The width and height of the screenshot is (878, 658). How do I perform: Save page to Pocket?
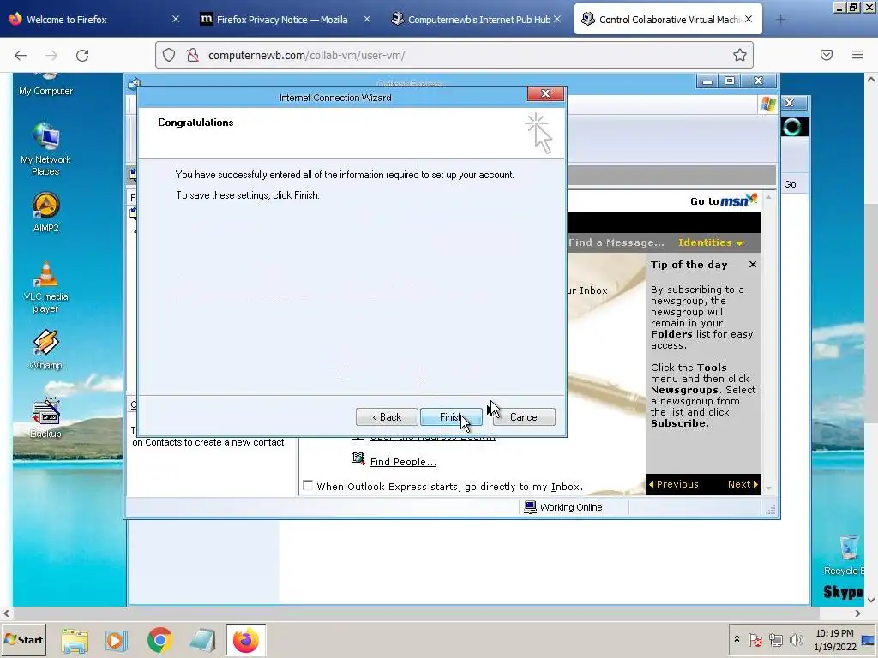click(827, 55)
